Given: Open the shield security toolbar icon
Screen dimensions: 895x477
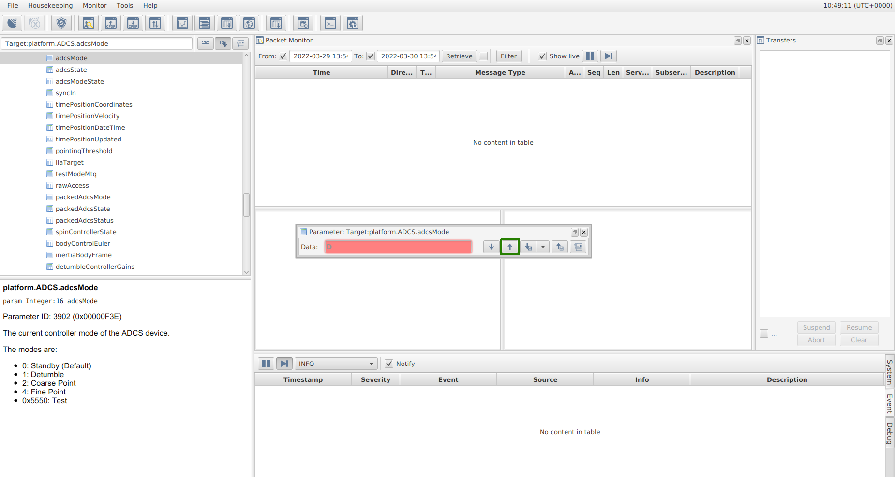Looking at the screenshot, I should (x=61, y=23).
